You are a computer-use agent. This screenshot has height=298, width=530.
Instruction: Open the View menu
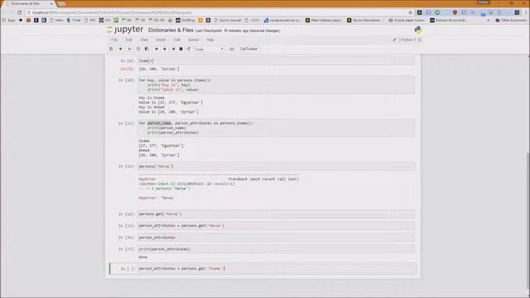pos(144,40)
